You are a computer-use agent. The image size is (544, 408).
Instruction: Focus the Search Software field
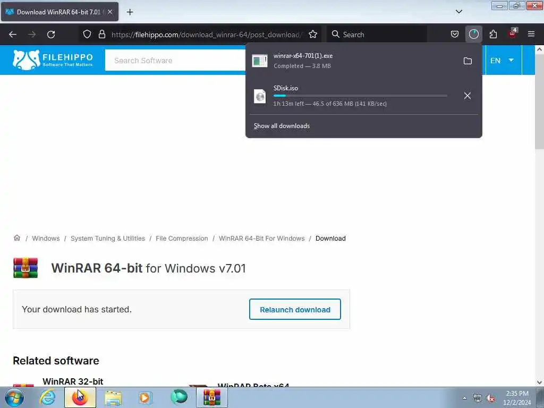(x=175, y=61)
